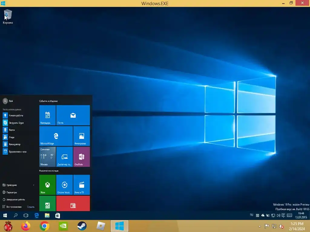The image size is (310, 232).
Task: Open the red news tile
Action: 73,203
